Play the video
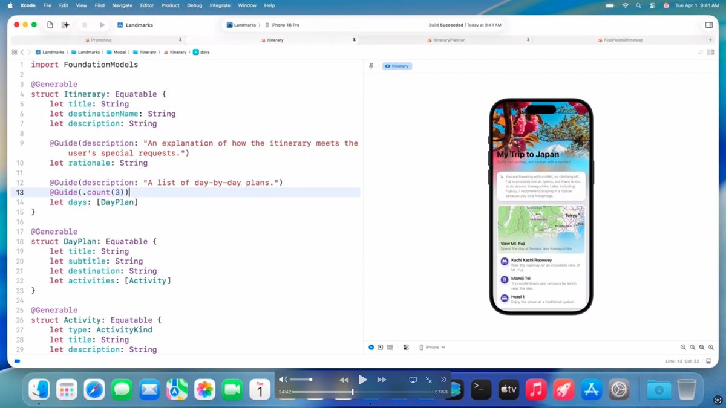This screenshot has width=726, height=408. coord(363,380)
